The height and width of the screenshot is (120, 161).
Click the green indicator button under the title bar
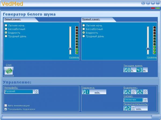click(158, 8)
